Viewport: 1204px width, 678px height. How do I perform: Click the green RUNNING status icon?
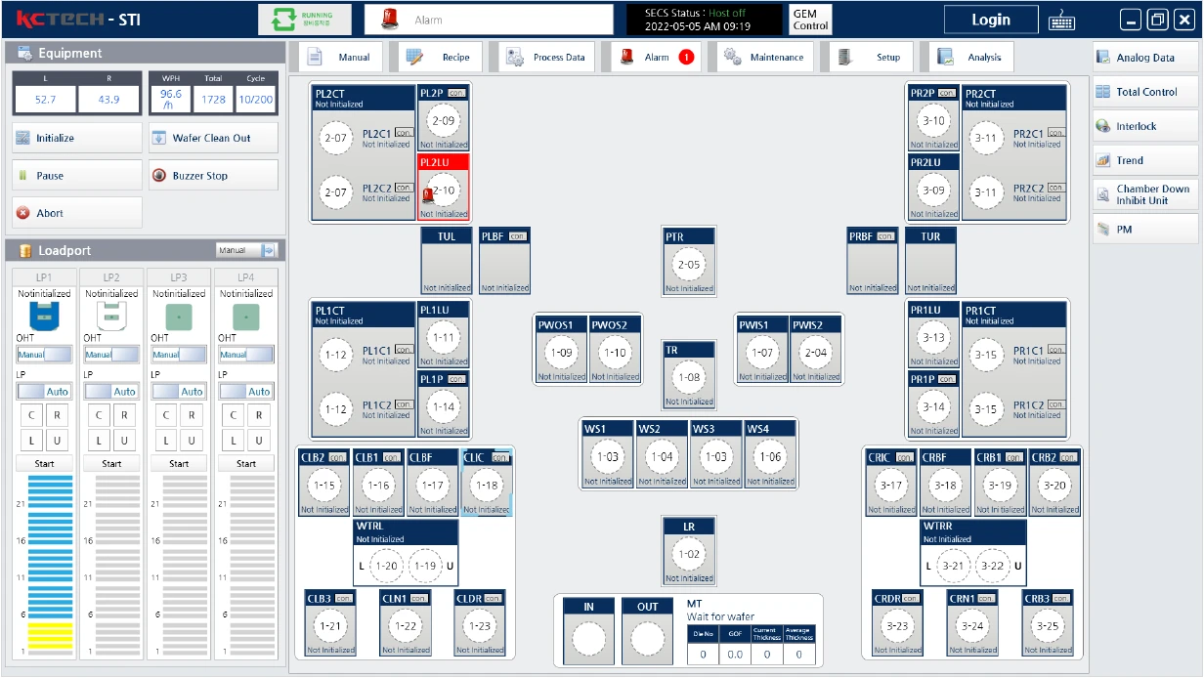pos(285,19)
